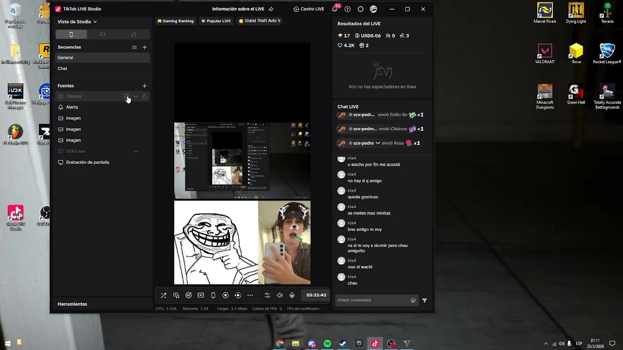Open the Grand Theft Auto V tag
623x350 pixels.
pos(259,21)
